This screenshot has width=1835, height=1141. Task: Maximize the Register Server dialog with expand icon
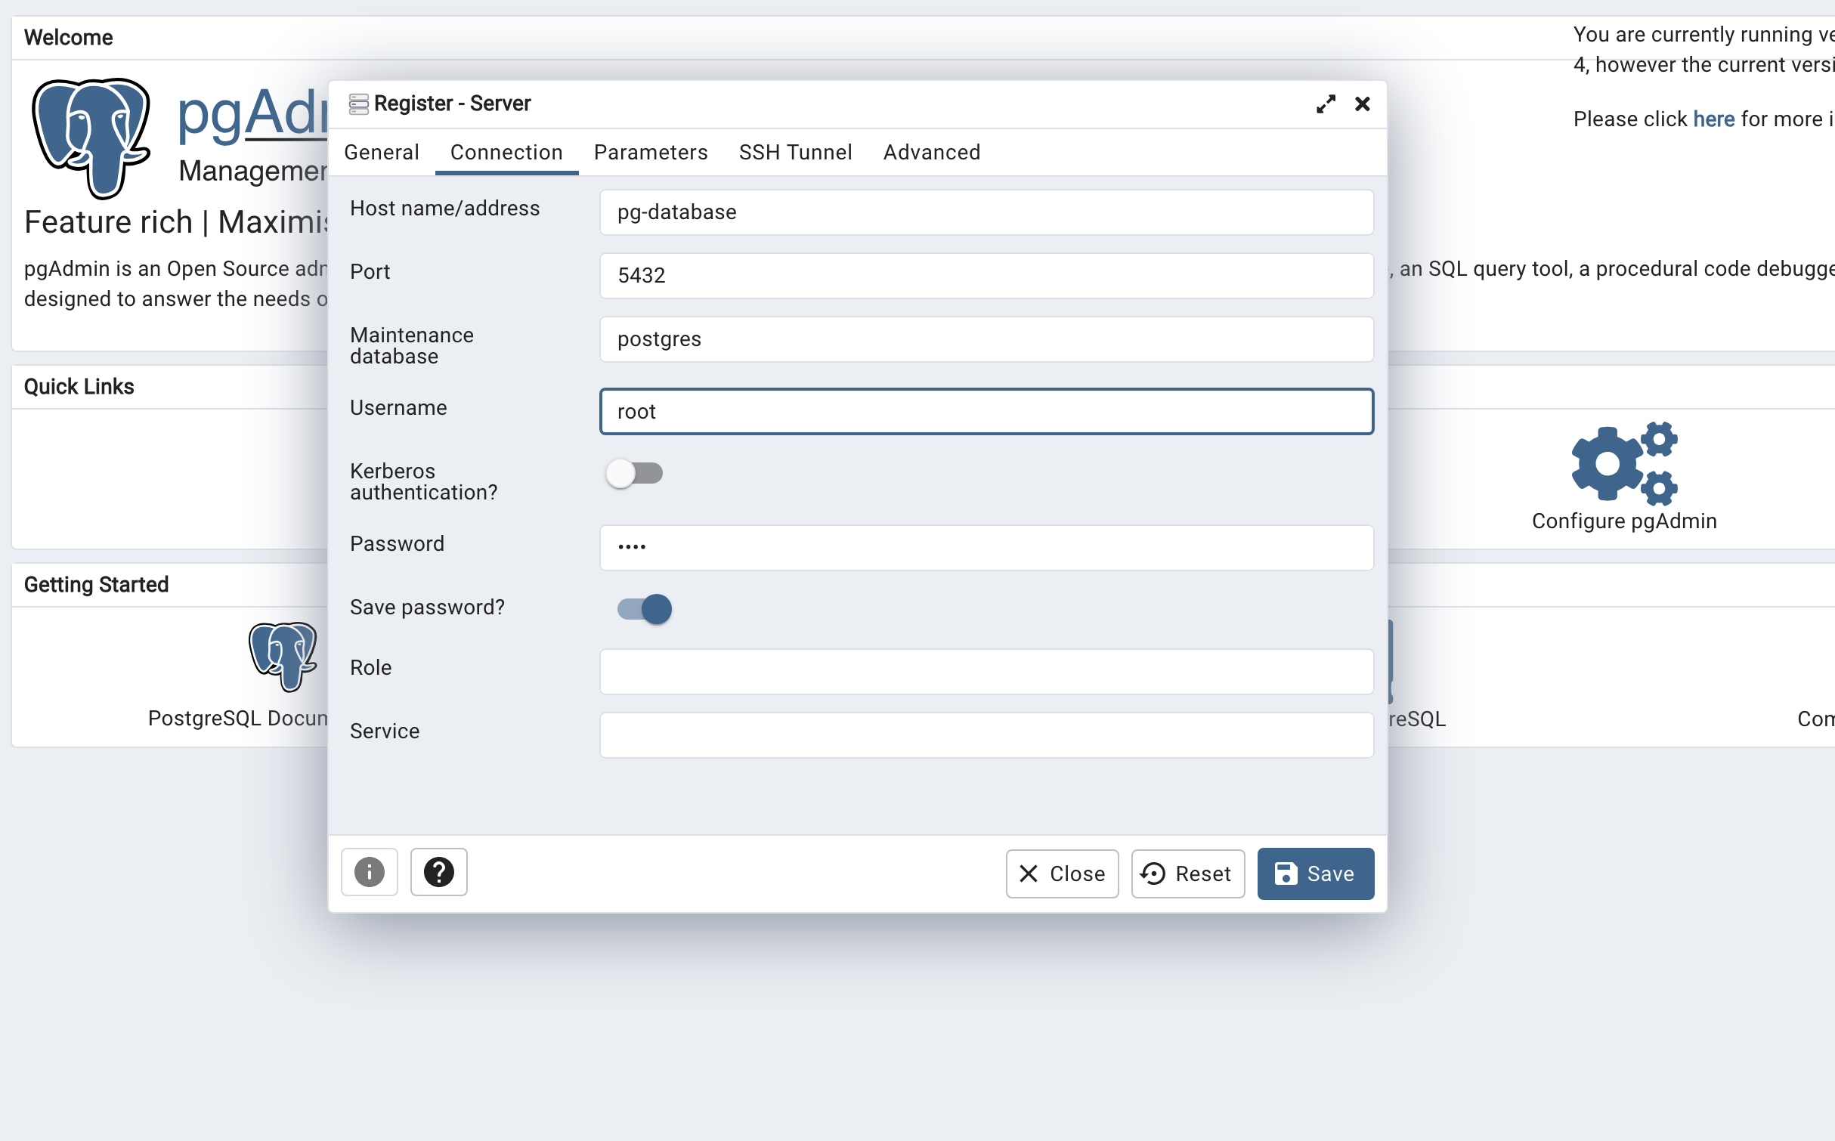click(1326, 104)
